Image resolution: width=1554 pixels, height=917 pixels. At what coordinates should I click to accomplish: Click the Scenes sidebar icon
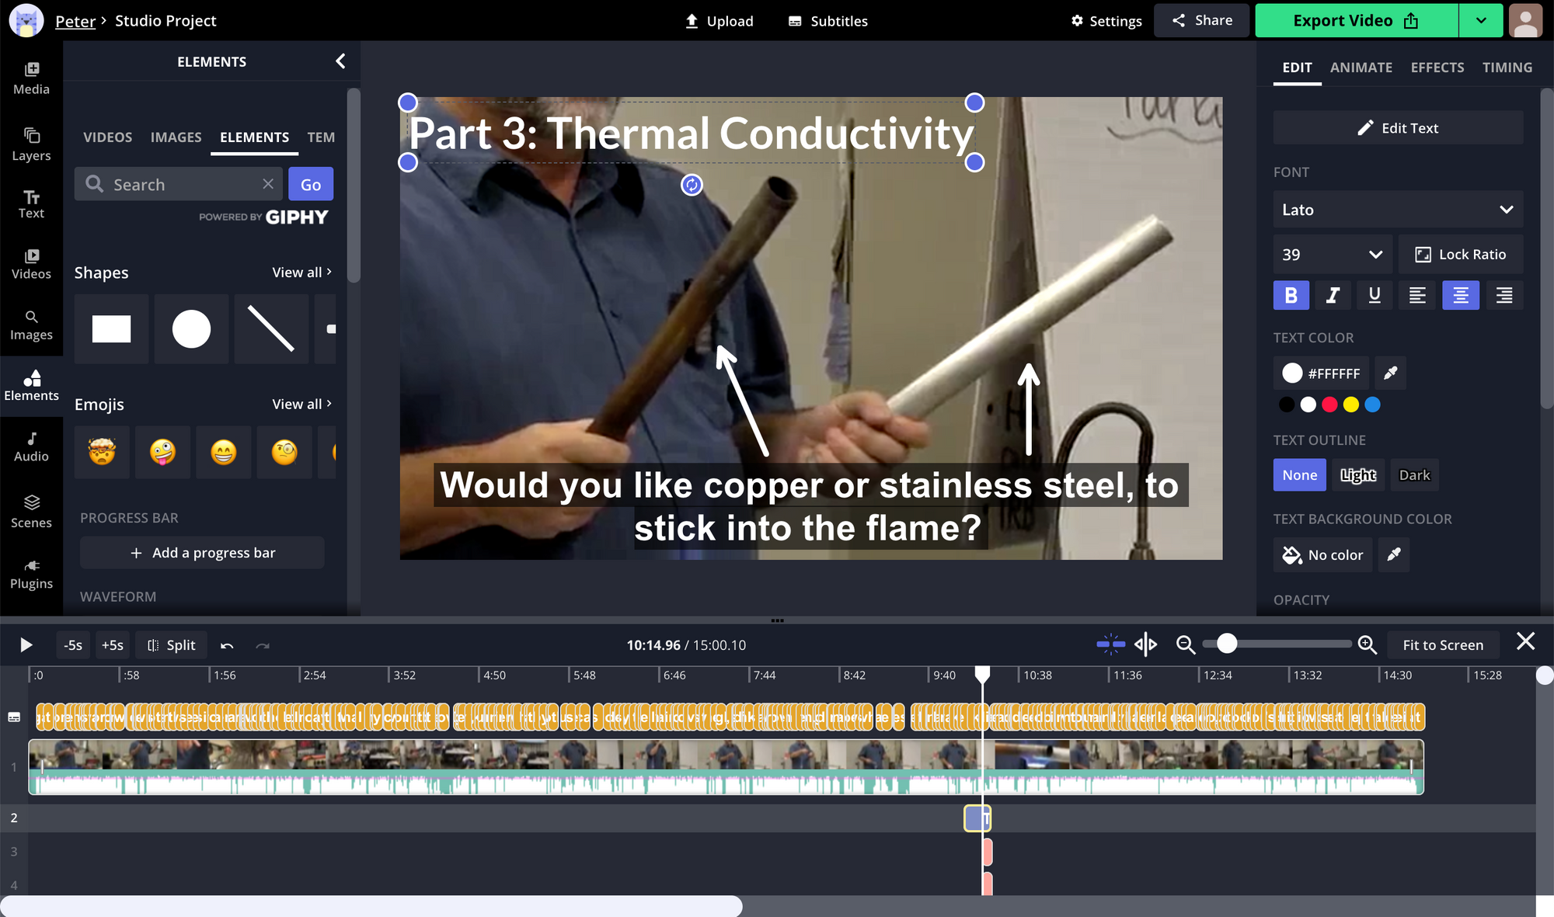click(x=31, y=512)
